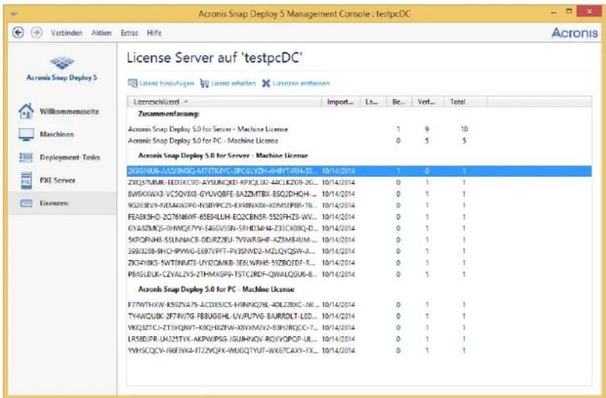The width and height of the screenshot is (606, 398).
Task: Click import date of ZXQ57MMK row
Action: coord(338,183)
